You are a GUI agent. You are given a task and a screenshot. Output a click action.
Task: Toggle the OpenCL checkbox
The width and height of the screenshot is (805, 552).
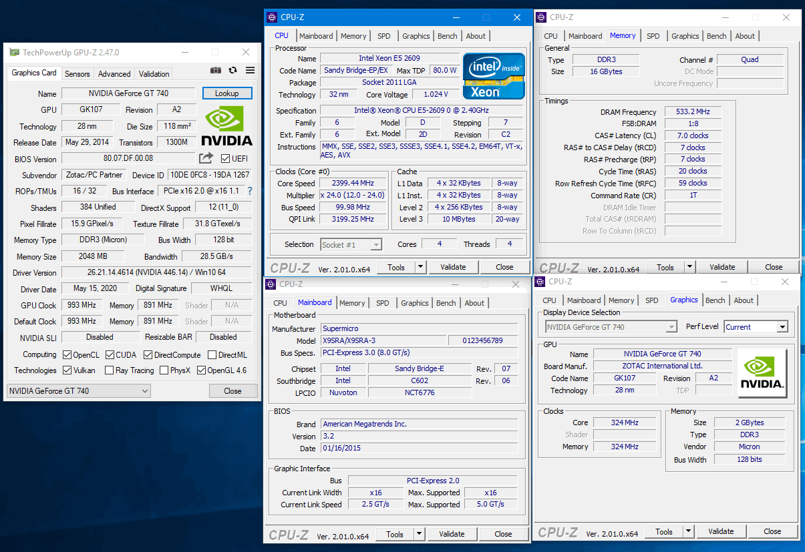(67, 355)
